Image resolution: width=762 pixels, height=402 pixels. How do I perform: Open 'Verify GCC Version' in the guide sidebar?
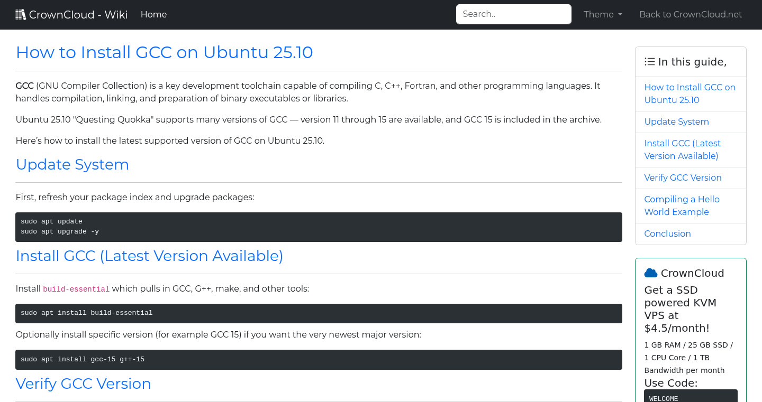(x=683, y=177)
